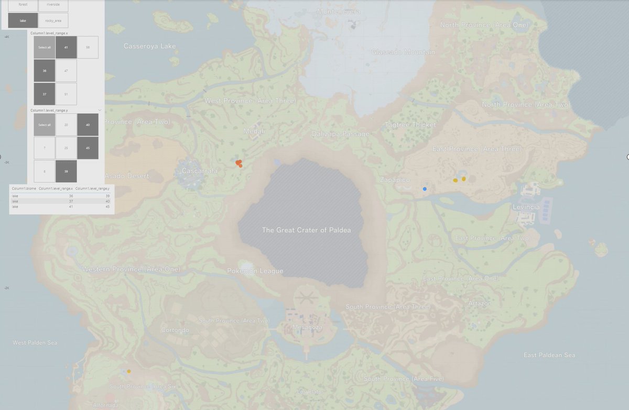The height and width of the screenshot is (410, 629).
Task: Deselect the lake biome slicer tile
Action: [x=23, y=20]
